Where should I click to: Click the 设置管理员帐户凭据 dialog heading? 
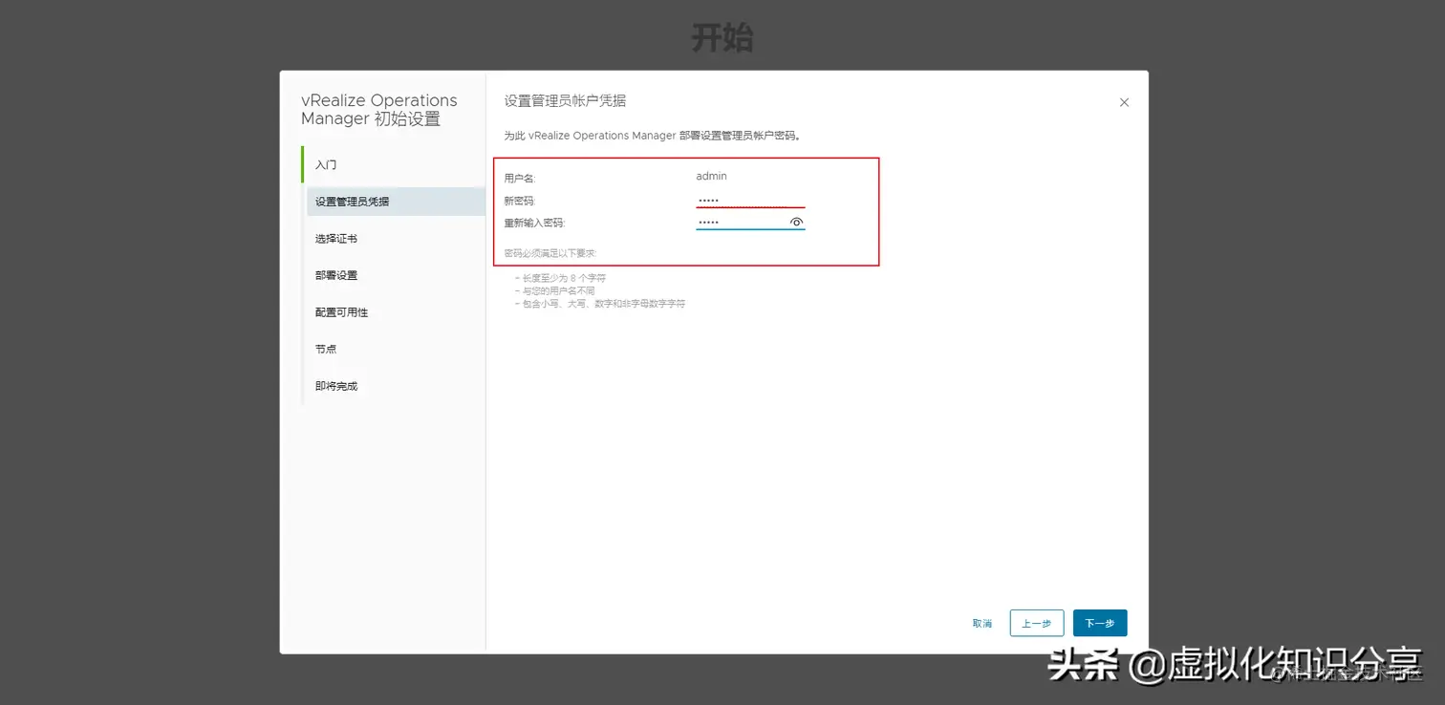[566, 99]
